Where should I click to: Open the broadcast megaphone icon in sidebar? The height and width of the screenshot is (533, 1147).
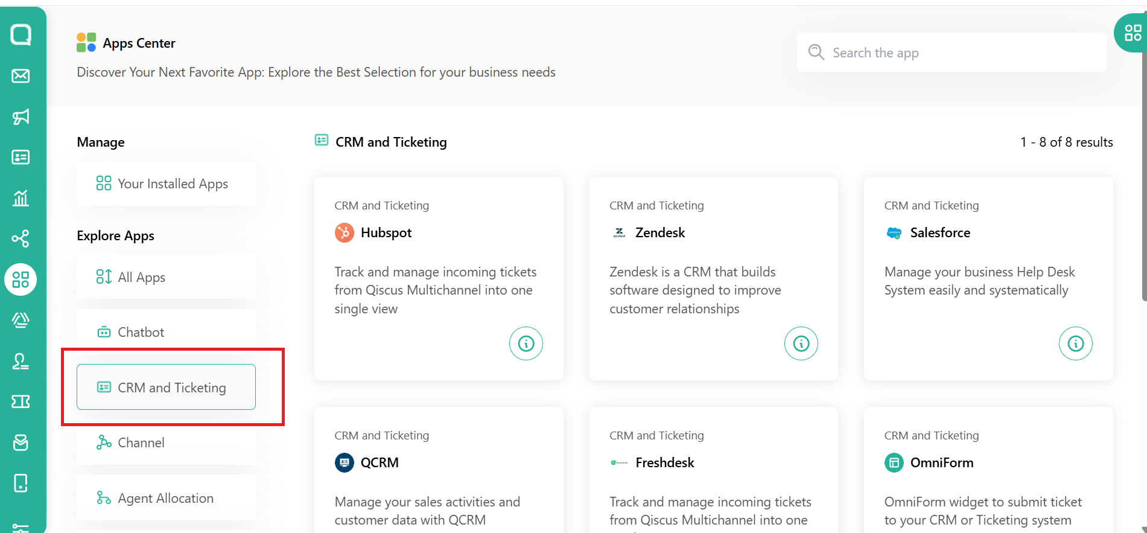click(21, 116)
